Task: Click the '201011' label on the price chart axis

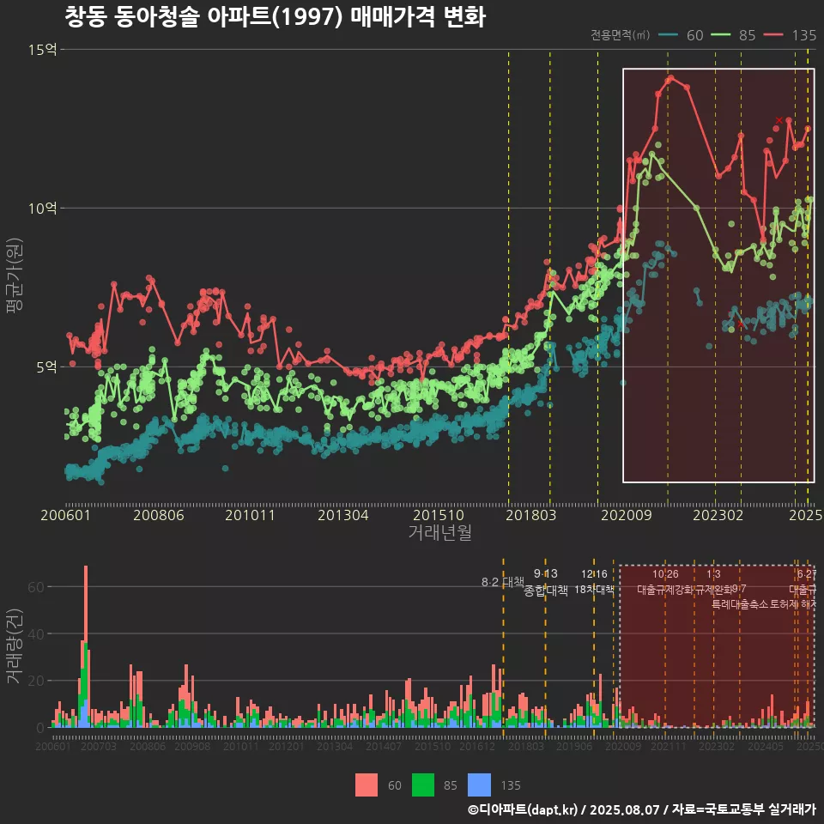Action: point(250,515)
